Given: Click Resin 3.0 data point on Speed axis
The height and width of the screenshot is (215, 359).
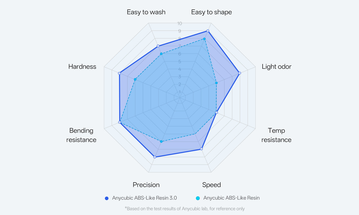Looking at the screenshot, I should pos(202,149).
